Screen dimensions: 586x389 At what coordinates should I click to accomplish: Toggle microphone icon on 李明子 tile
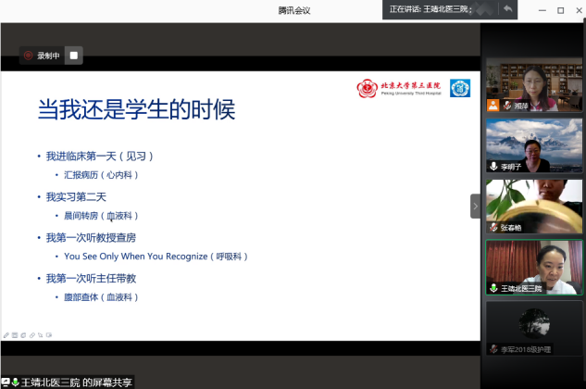click(x=493, y=166)
